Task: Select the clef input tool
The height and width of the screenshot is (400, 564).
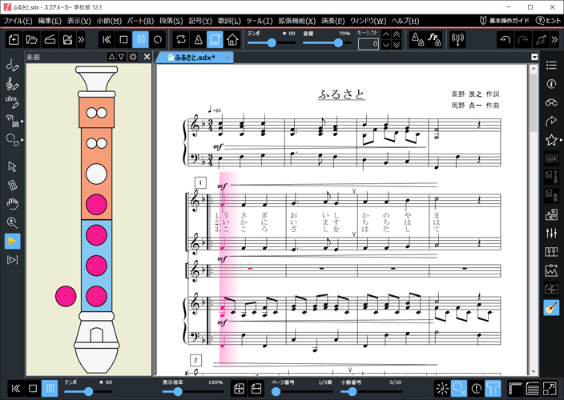Action: point(12,84)
